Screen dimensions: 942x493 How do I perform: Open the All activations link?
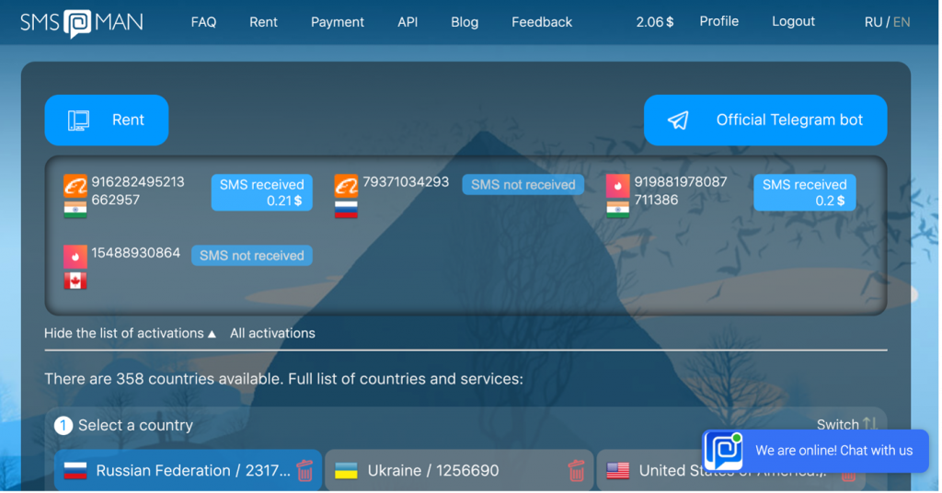point(272,333)
